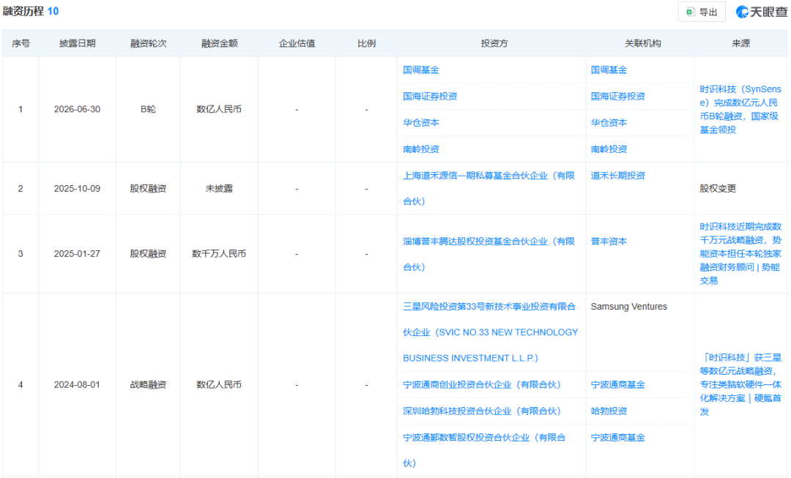Open investor 上海道禾源信一期私募基金合伙企业
This screenshot has height=478, width=791.
[489, 188]
